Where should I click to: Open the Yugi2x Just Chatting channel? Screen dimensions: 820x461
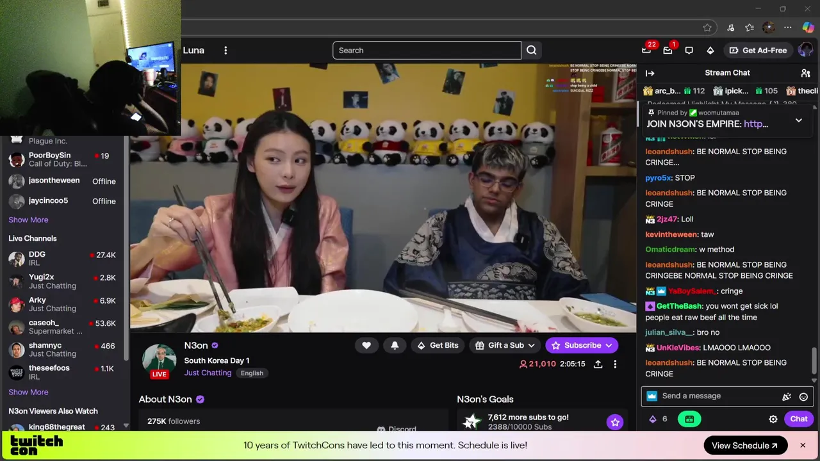pyautogui.click(x=64, y=281)
